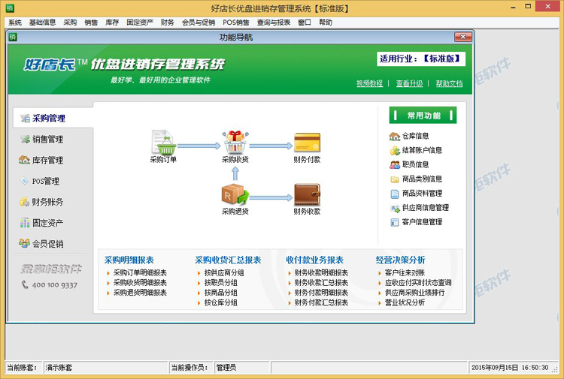Open 采购收货明细报表 report
This screenshot has width=564, height=379.
(x=140, y=283)
